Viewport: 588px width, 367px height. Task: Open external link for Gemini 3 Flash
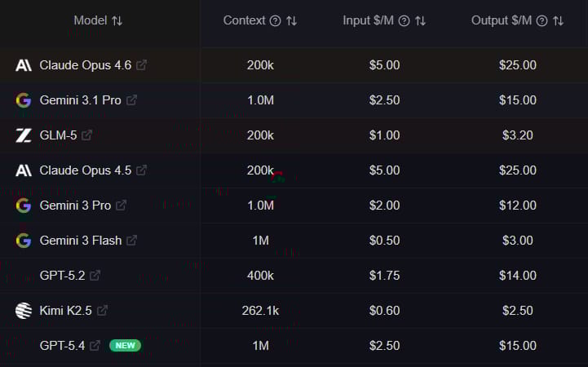pyautogui.click(x=131, y=241)
